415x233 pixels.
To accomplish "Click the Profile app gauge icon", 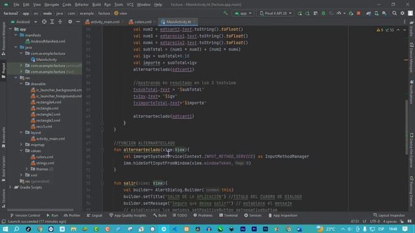I will point(338,13).
